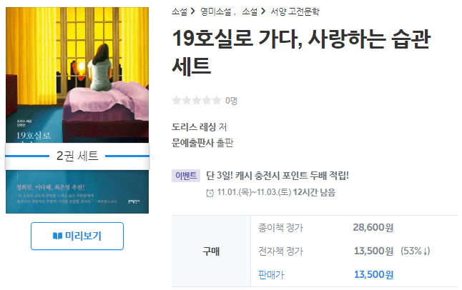Open the 단 3일! 캐시 충전시 event link

pyautogui.click(x=277, y=176)
